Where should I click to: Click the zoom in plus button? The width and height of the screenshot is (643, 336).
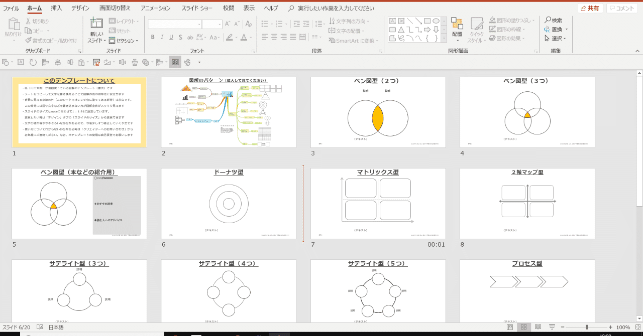[x=611, y=327]
